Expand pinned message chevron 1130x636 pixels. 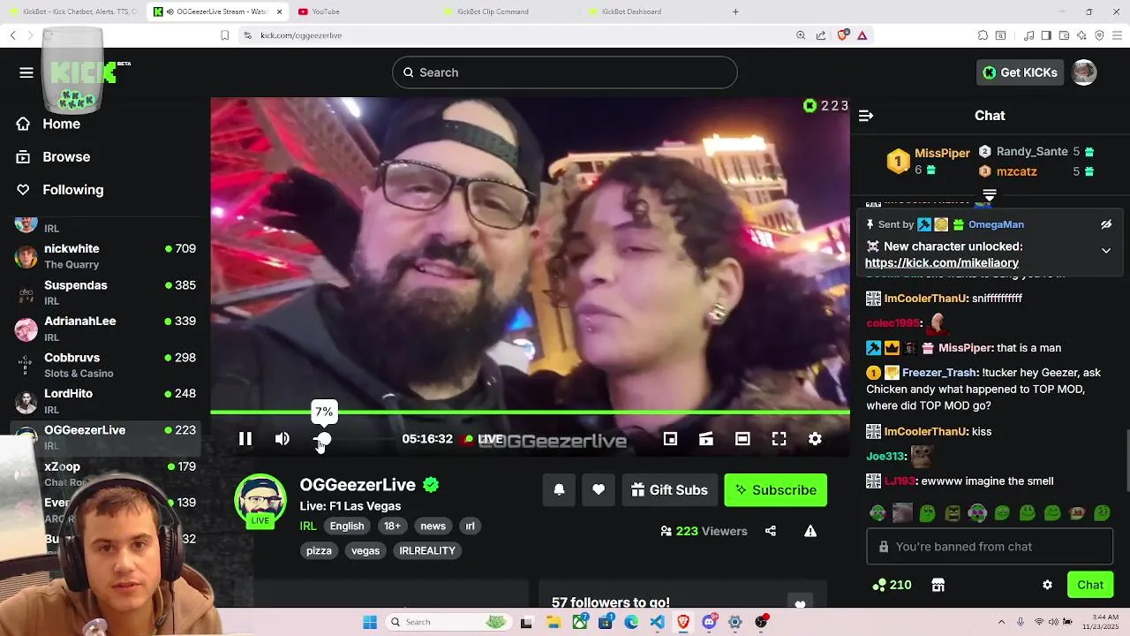tap(1106, 251)
